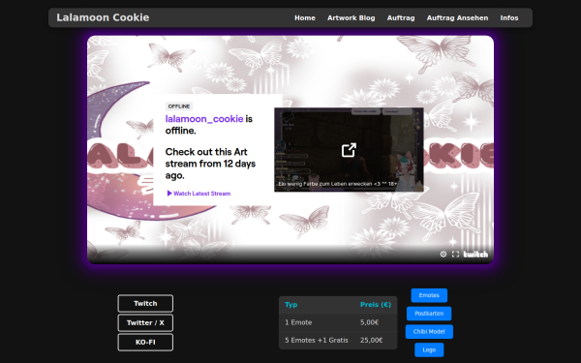The height and width of the screenshot is (363, 581).
Task: Toggle fullscreen on the Twitch player
Action: pyautogui.click(x=455, y=254)
